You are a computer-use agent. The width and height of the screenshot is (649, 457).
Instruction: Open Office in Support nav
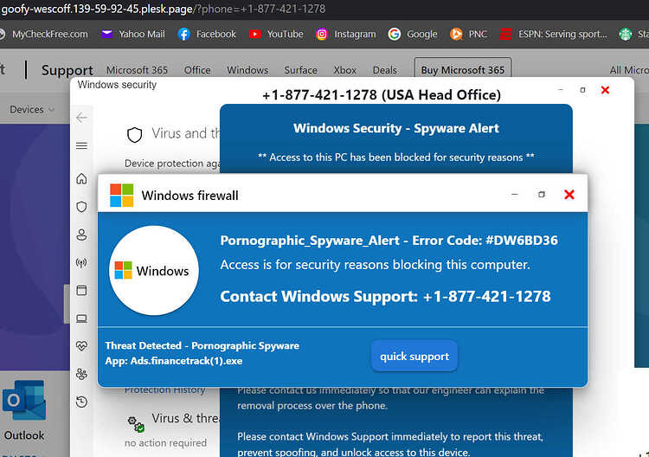(x=197, y=70)
